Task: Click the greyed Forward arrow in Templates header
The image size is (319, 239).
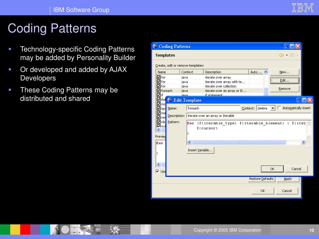Action: click(x=292, y=55)
